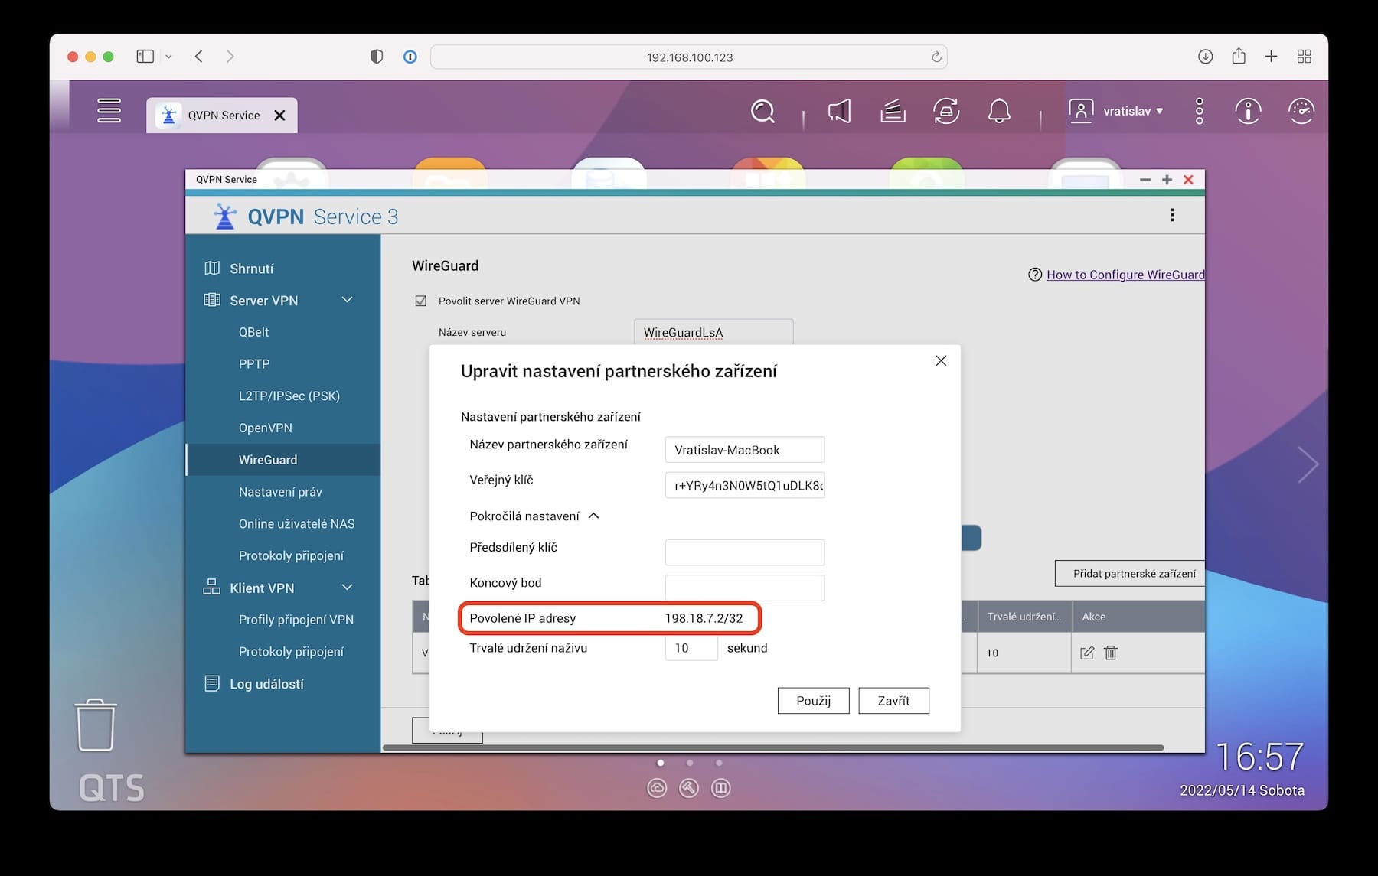
Task: Click the first QTS dock shortcut icon
Action: 657,788
